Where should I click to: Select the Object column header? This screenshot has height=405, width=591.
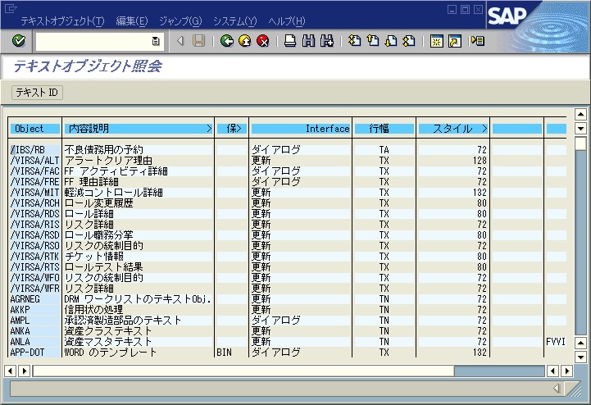coord(34,129)
